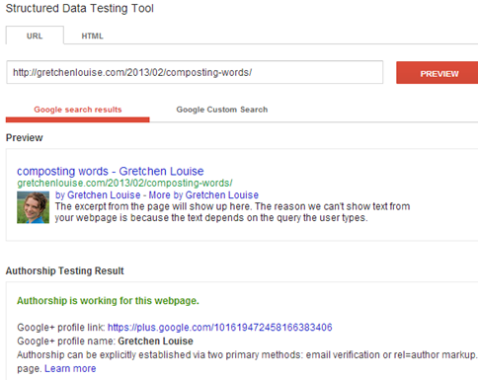
Task: Click the excerpt line 'The excerpt from the page'
Action: pyautogui.click(x=232, y=206)
